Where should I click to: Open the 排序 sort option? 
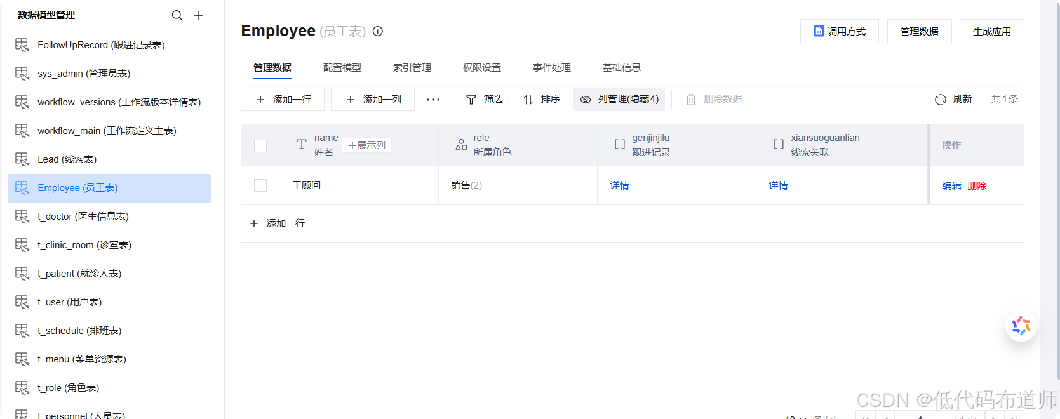[x=542, y=100]
